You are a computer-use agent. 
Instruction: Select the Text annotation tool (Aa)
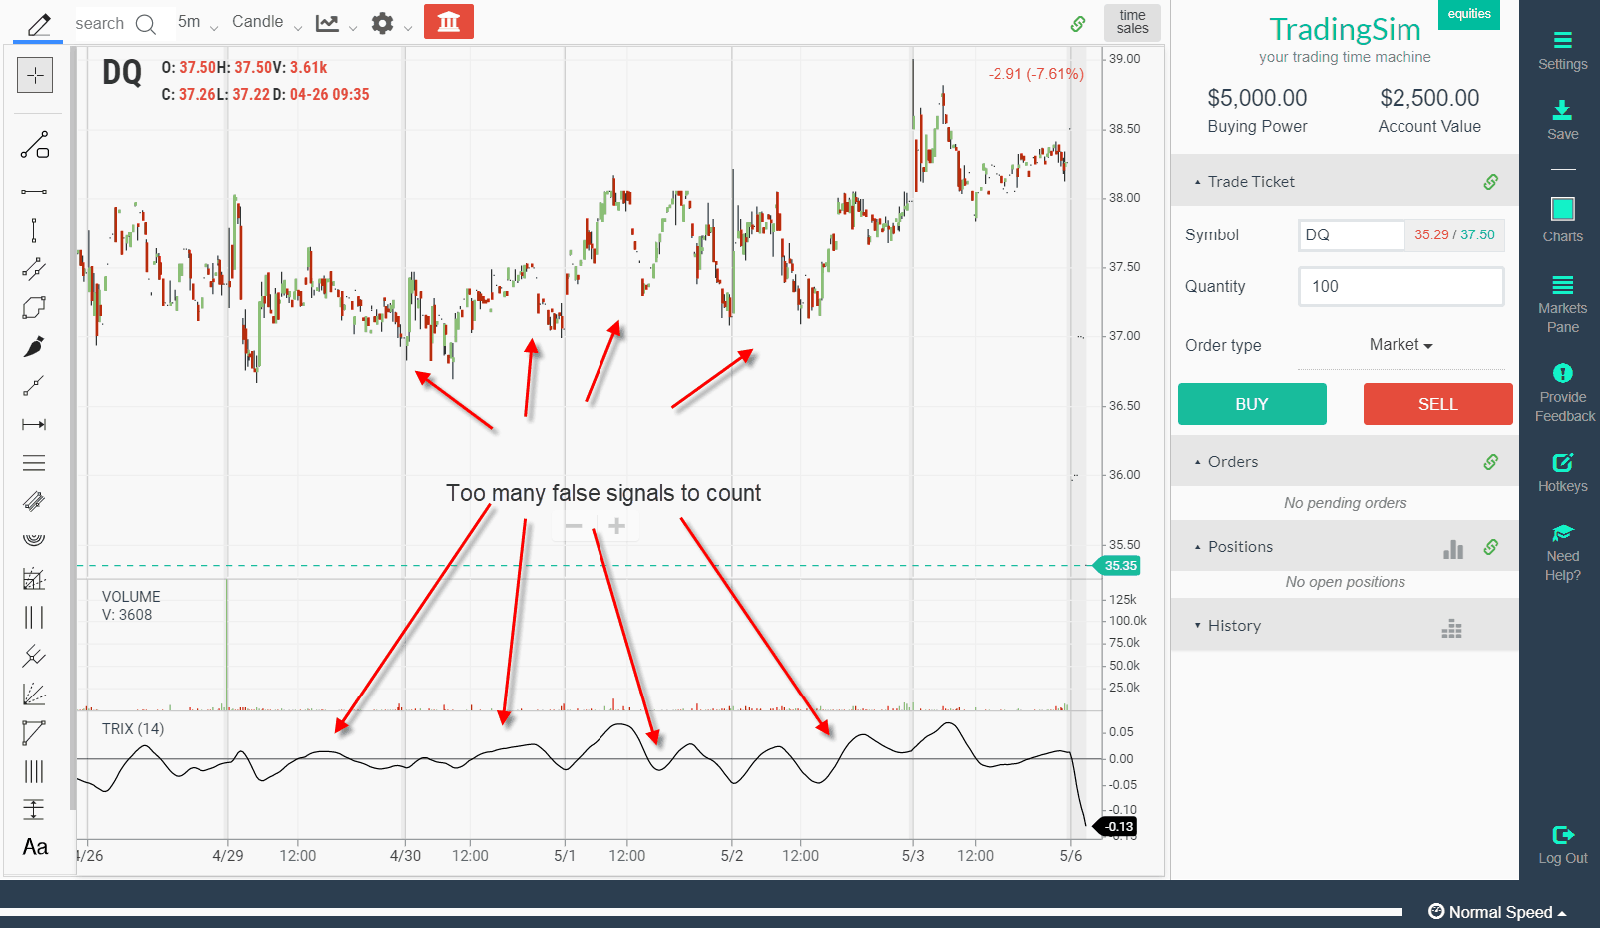tap(35, 847)
